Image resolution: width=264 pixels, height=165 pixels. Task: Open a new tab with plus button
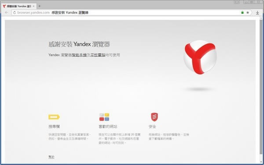click(39, 6)
